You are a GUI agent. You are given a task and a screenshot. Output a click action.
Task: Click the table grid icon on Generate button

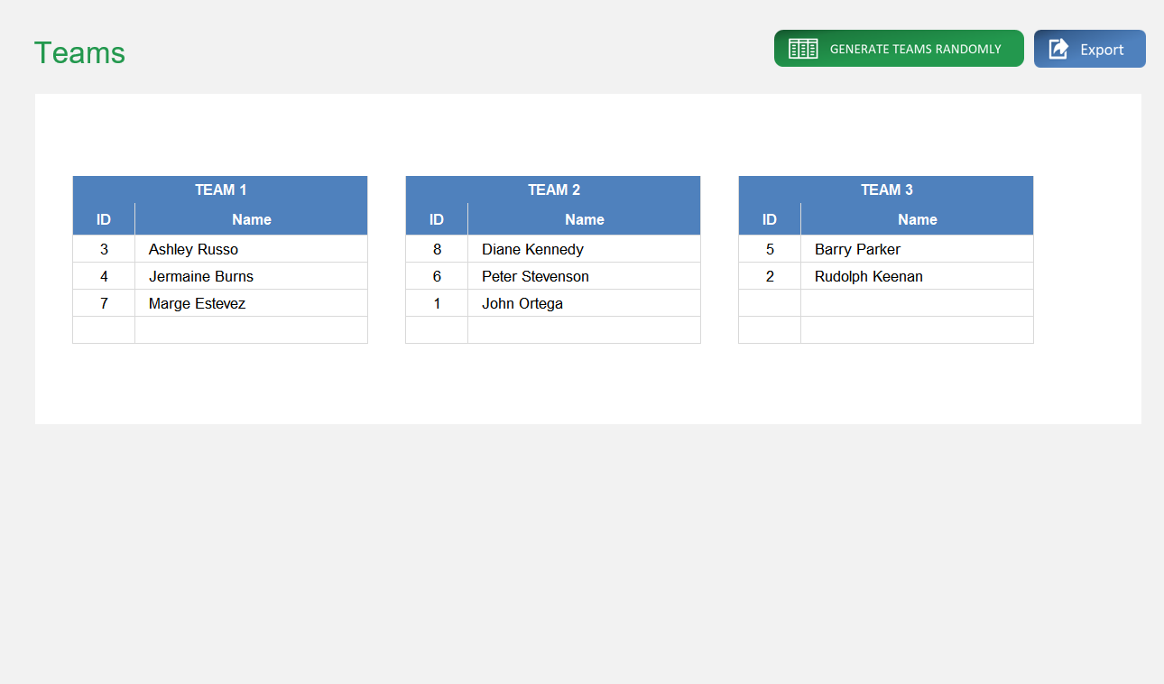click(x=802, y=49)
